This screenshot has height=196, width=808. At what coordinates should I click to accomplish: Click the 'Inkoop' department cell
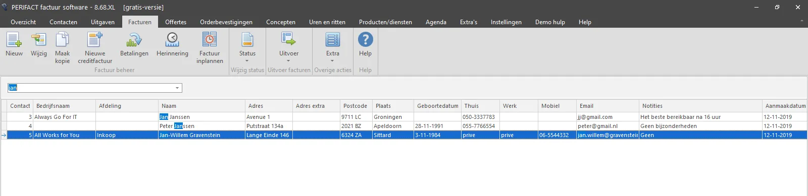tap(127, 135)
